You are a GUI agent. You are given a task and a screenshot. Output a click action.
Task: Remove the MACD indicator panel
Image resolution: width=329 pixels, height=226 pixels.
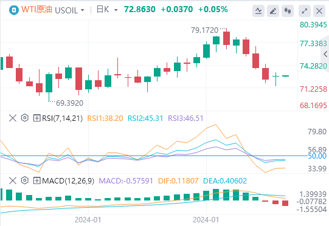click(13, 180)
